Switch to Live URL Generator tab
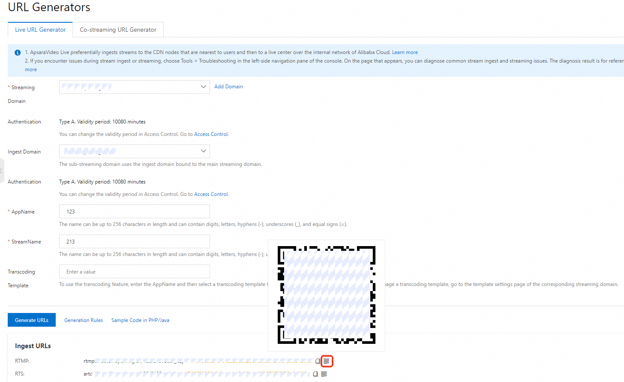624x382 pixels. point(40,30)
